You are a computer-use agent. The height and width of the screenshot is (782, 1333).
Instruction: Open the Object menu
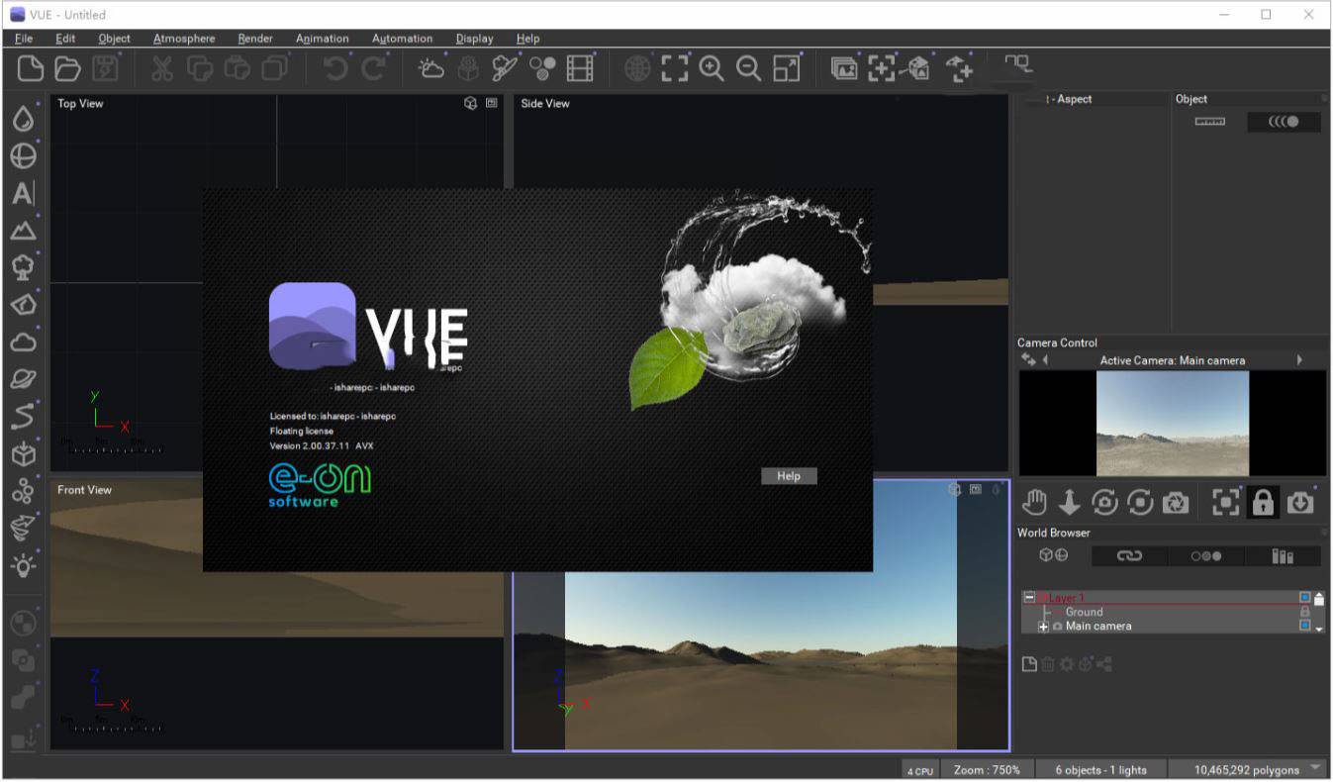click(x=115, y=39)
